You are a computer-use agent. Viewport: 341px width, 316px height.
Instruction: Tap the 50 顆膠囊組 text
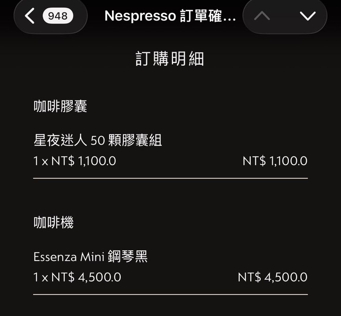click(x=126, y=140)
